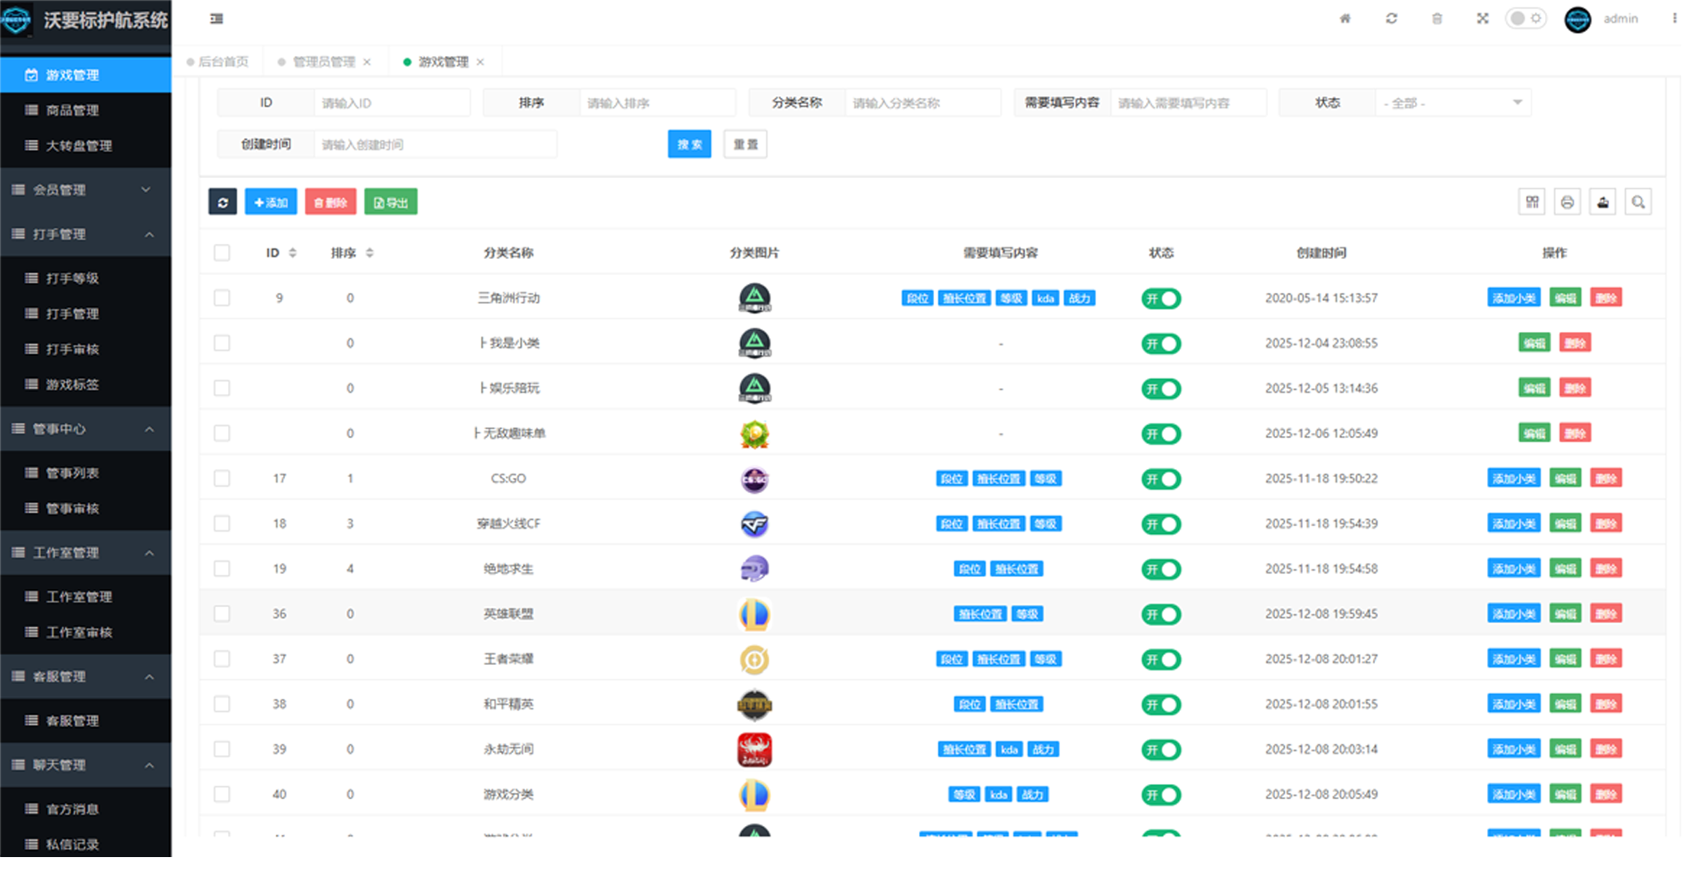1683x890 pixels.
Task: Toggle the light/dark theme switch
Action: (1525, 19)
